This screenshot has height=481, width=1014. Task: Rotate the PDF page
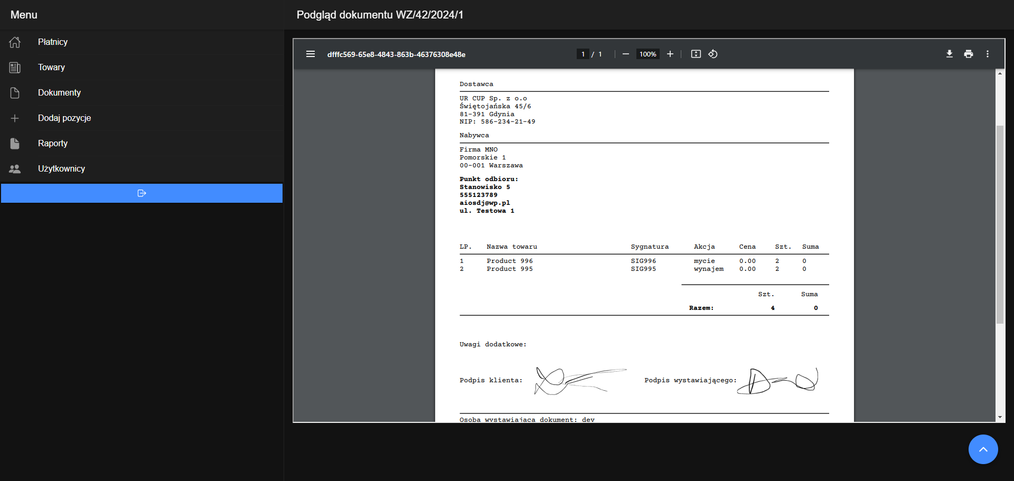[x=712, y=54]
